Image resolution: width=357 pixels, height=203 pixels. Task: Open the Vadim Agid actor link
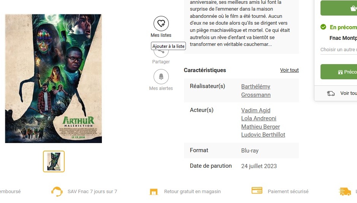pos(256,110)
